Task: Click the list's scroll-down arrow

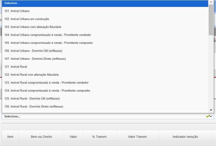Action: (211, 110)
